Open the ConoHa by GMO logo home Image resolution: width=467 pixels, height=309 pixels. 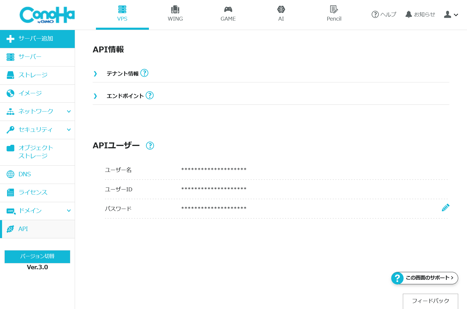[x=47, y=15]
